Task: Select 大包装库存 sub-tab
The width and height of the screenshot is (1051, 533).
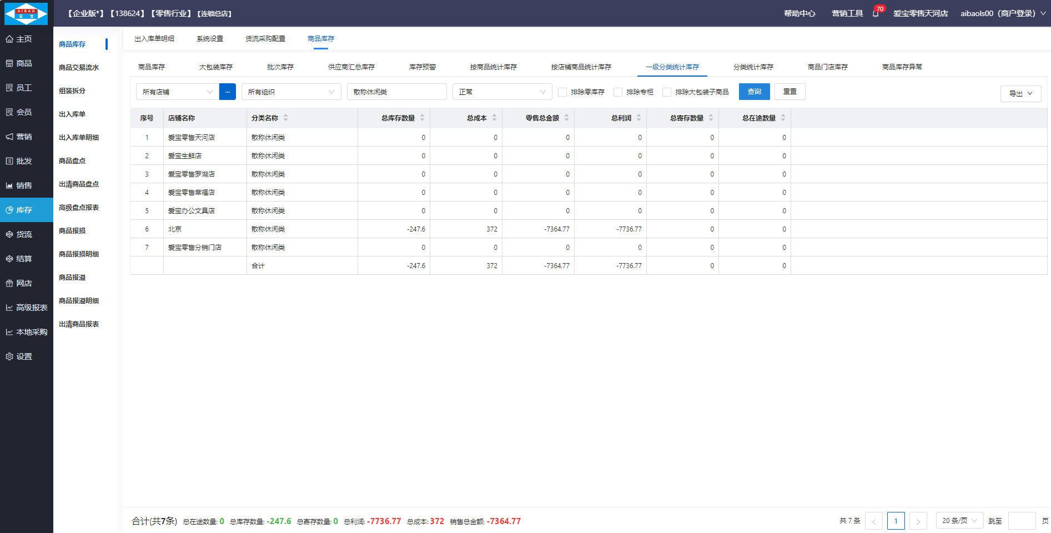Action: tap(216, 67)
